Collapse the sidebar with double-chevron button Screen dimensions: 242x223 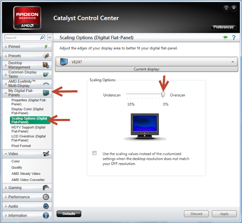(50, 37)
